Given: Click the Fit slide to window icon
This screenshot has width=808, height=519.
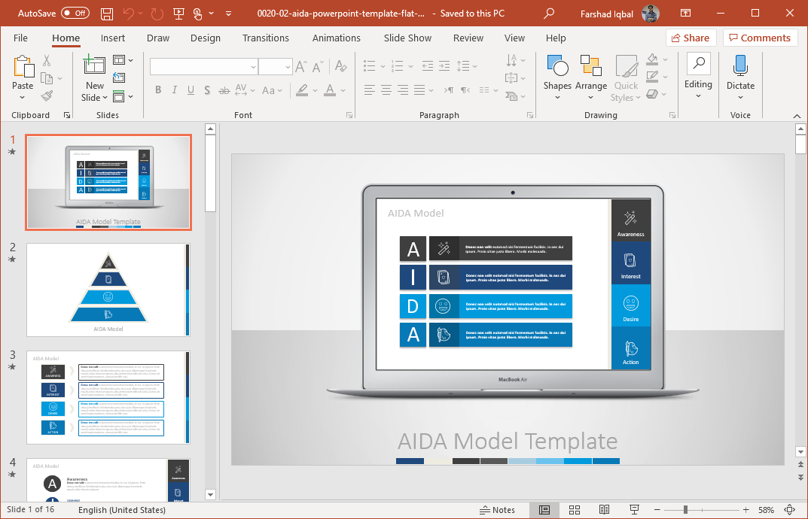Looking at the screenshot, I should 789,510.
